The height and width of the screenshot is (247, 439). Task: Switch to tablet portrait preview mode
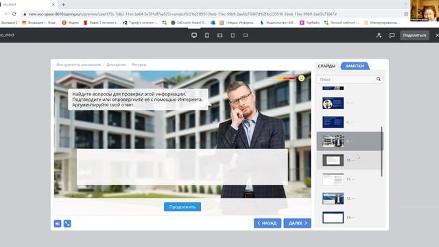[207, 35]
